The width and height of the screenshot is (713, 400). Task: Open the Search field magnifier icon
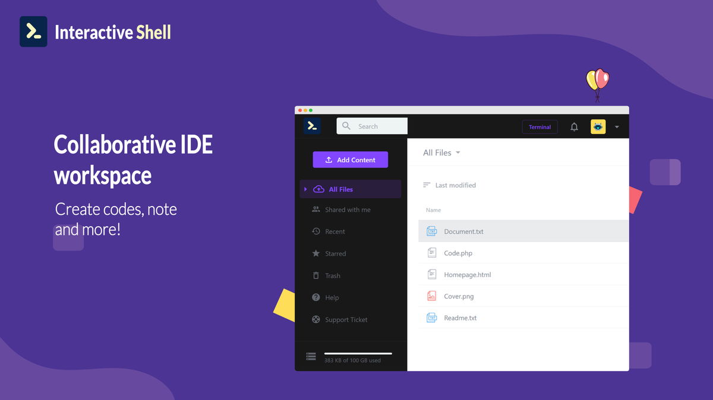point(346,126)
